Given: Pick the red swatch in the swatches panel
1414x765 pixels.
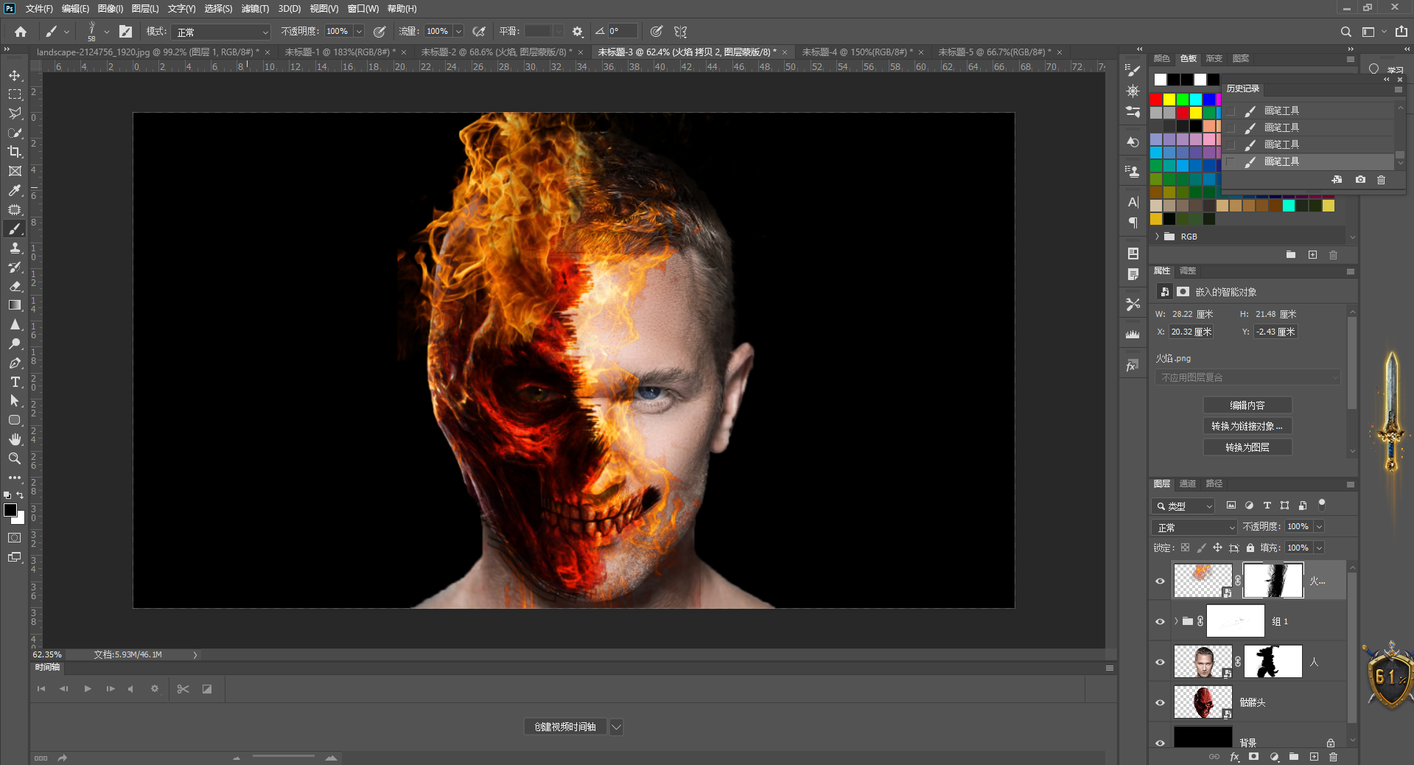Looking at the screenshot, I should pyautogui.click(x=1156, y=99).
